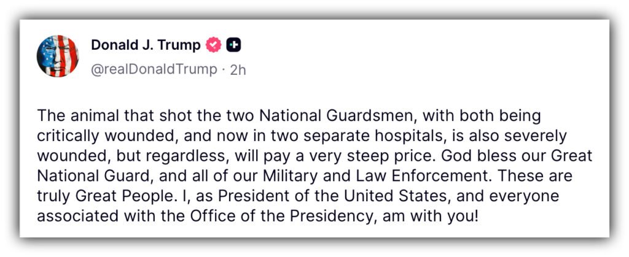The height and width of the screenshot is (257, 629).
Task: Click the 2h post timestamp
Action: tap(238, 69)
